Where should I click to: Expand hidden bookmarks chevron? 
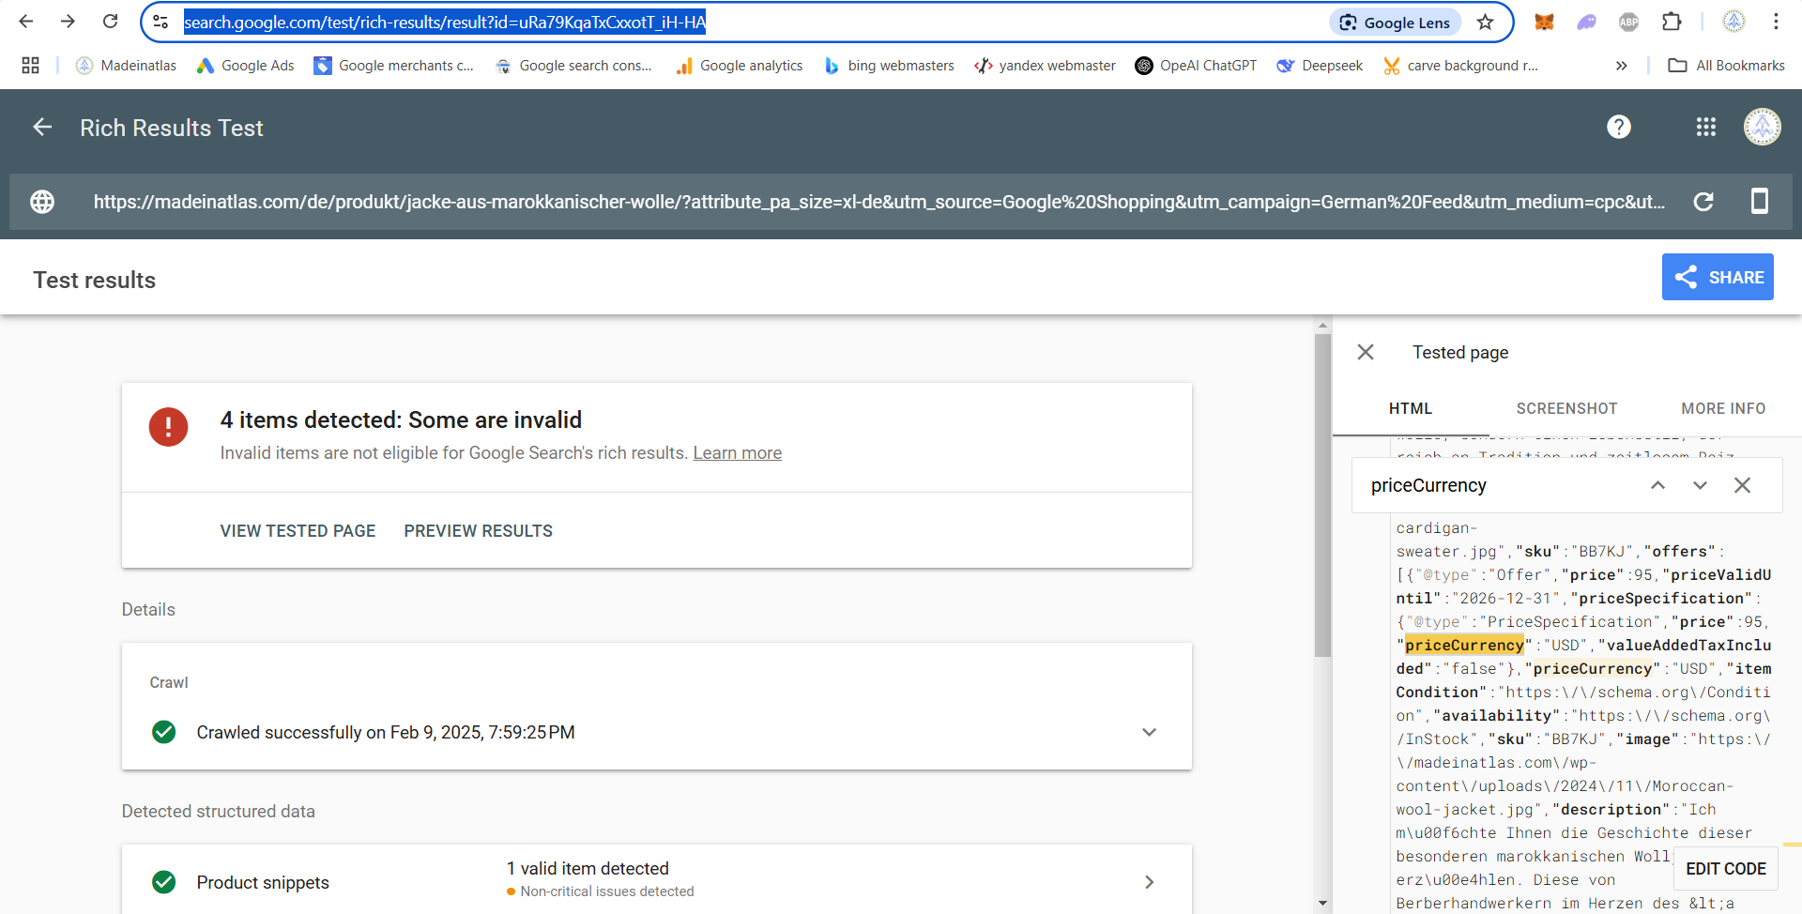coord(1621,66)
